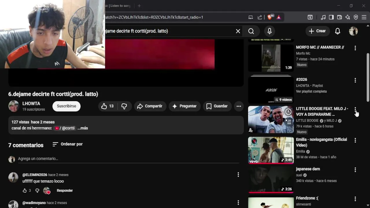Click the page vertical scrollbar thumb

[368, 77]
